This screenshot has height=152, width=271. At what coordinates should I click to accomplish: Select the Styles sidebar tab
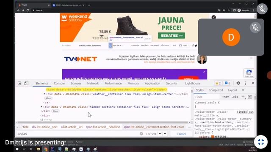[199, 90]
